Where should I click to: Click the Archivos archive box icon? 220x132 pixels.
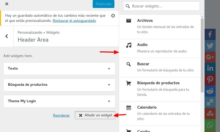129,21
